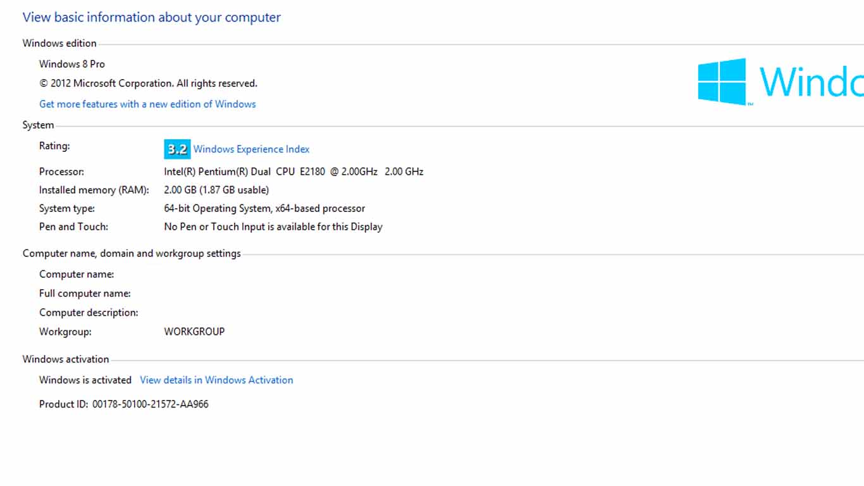The width and height of the screenshot is (864, 486).
Task: Open the Windows Experience Index link
Action: tap(251, 149)
